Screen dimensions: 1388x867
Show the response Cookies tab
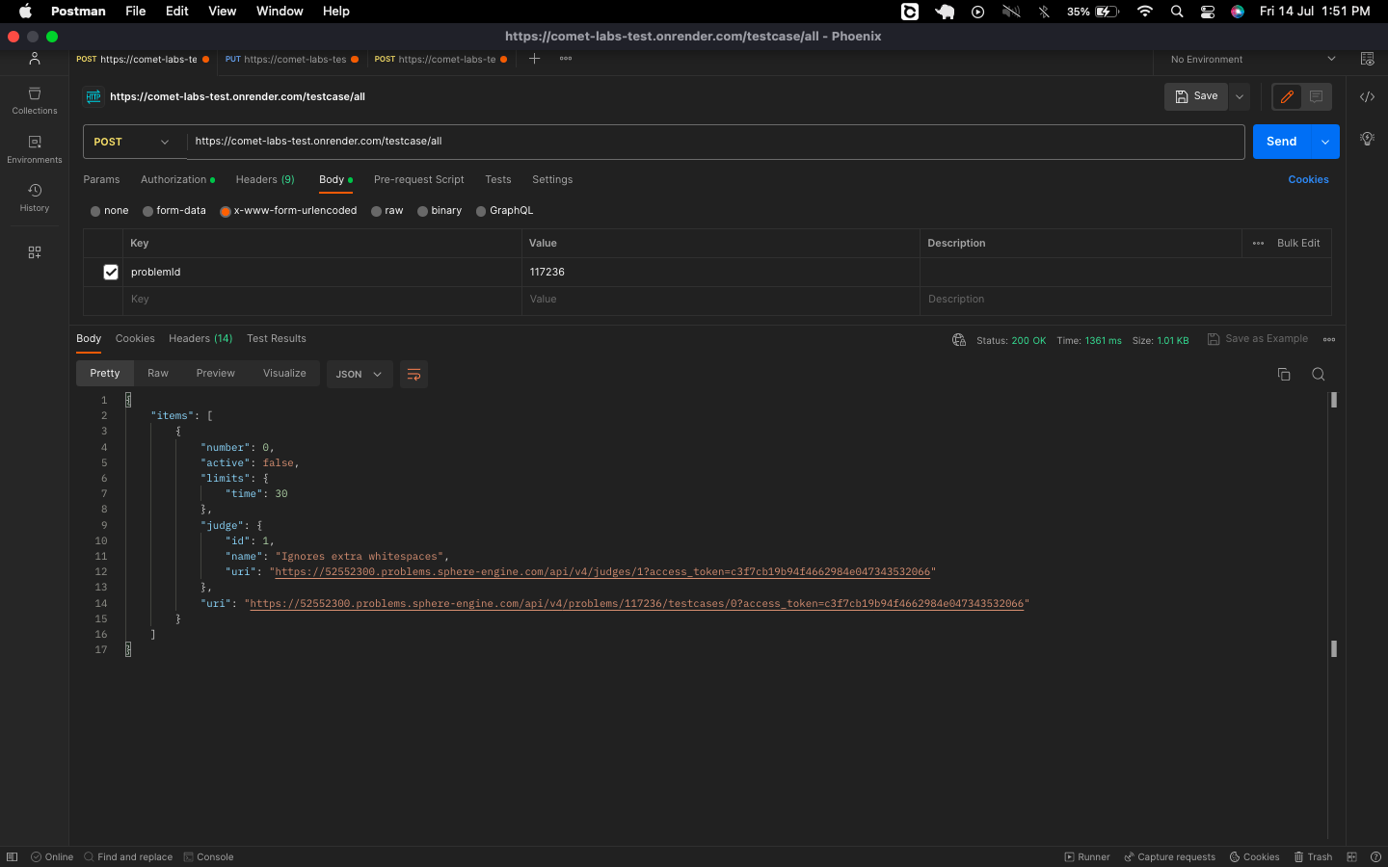point(135,338)
